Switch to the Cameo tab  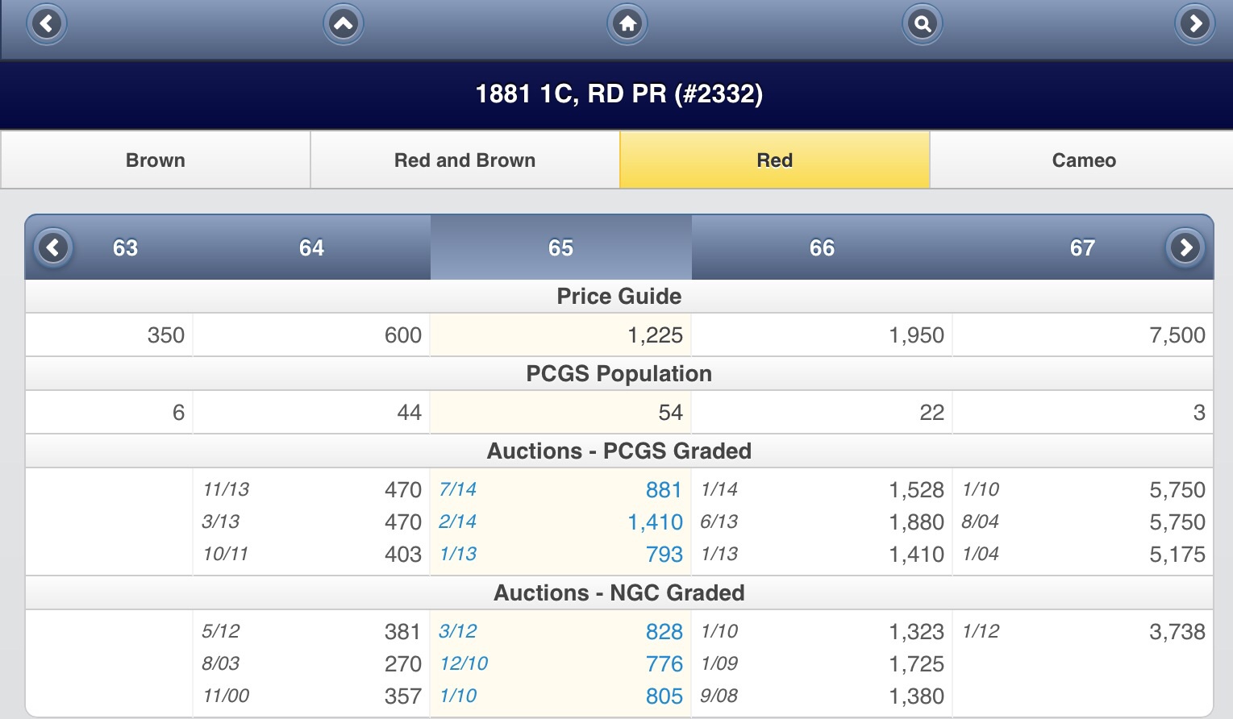[x=1083, y=160]
